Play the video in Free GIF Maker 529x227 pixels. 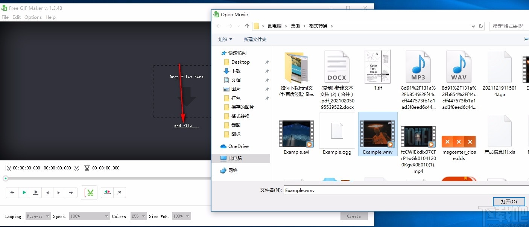[24, 192]
